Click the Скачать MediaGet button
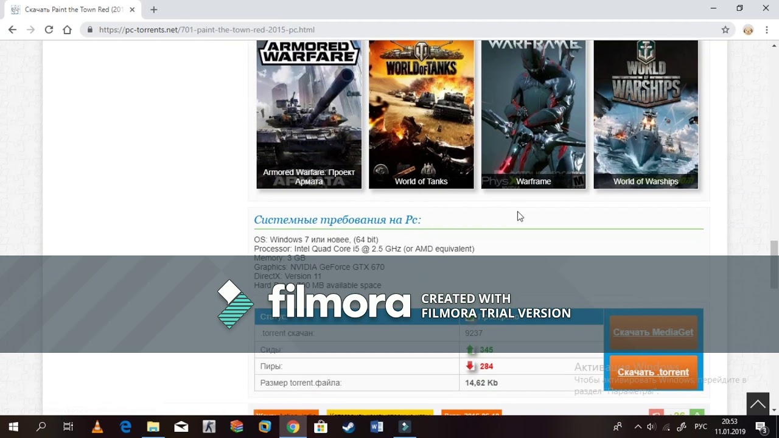The width and height of the screenshot is (779, 438). (x=653, y=332)
